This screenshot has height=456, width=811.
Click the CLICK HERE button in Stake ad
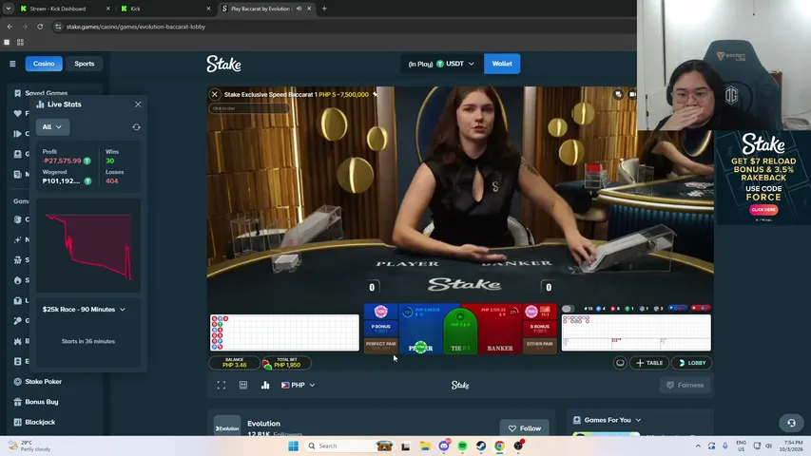click(763, 209)
